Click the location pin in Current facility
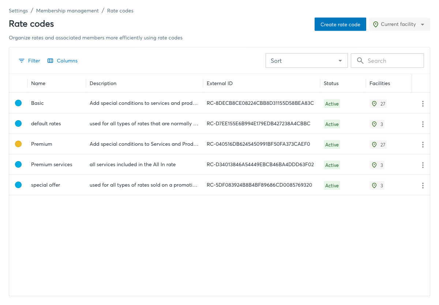 375,24
